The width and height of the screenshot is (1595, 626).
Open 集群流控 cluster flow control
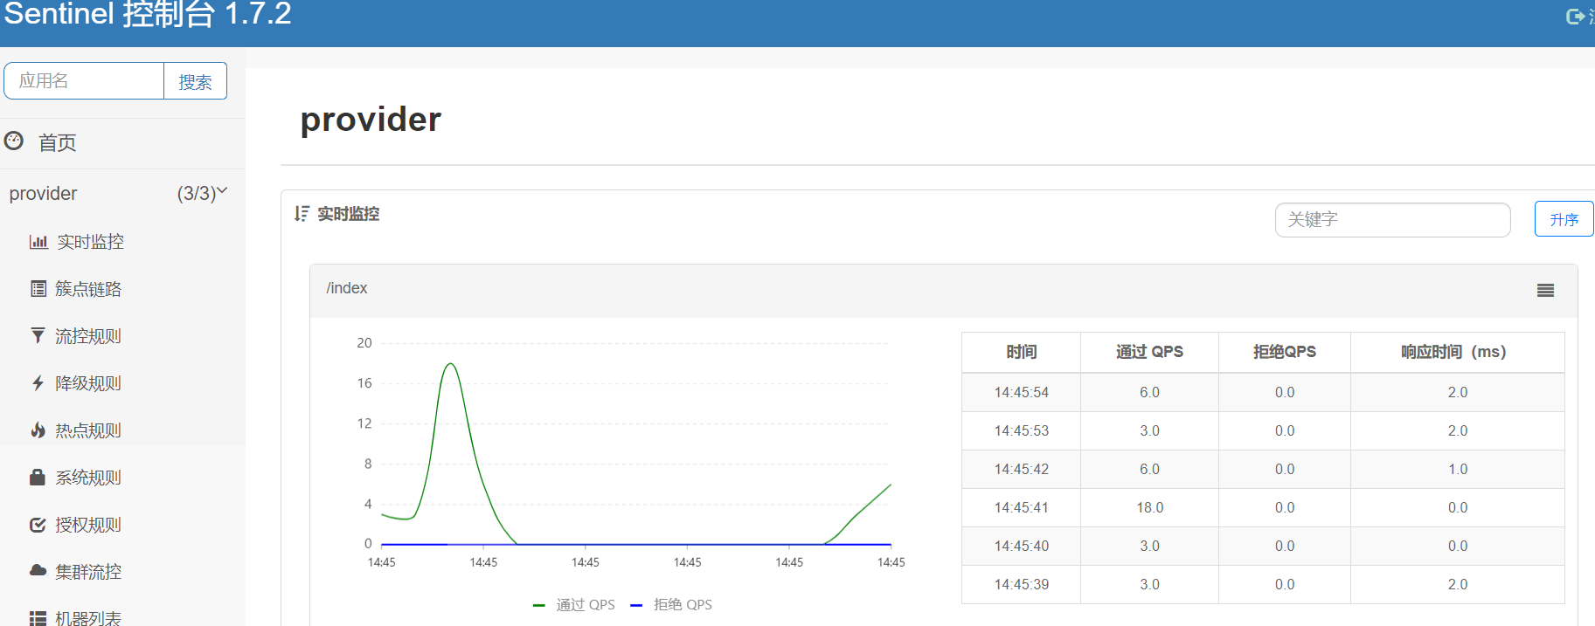pyautogui.click(x=88, y=572)
